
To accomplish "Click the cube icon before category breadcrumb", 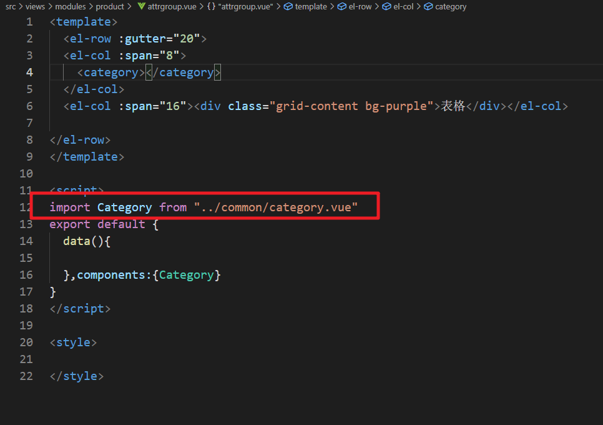I will tap(428, 7).
